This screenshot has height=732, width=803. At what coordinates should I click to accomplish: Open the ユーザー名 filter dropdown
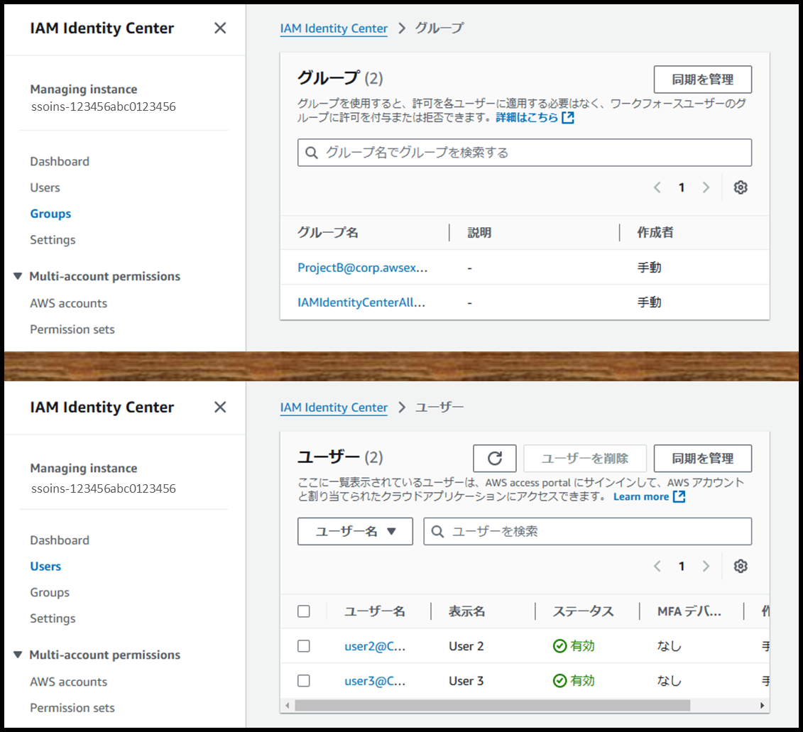tap(355, 531)
